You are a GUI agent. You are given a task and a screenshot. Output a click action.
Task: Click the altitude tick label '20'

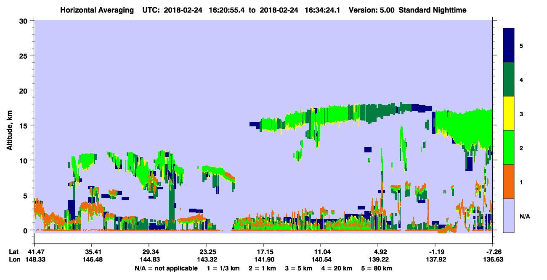click(24, 91)
